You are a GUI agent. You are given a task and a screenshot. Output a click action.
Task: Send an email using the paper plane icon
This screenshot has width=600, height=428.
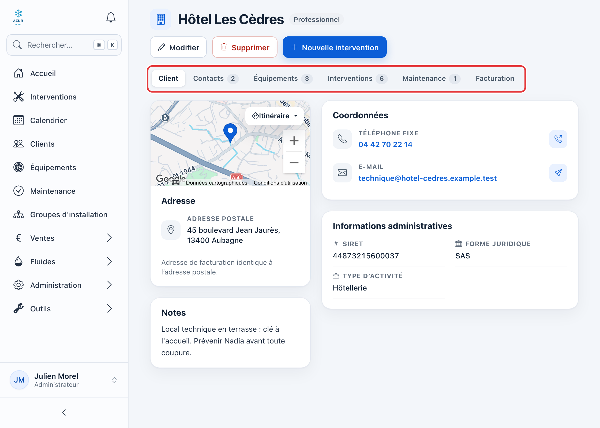click(x=558, y=173)
